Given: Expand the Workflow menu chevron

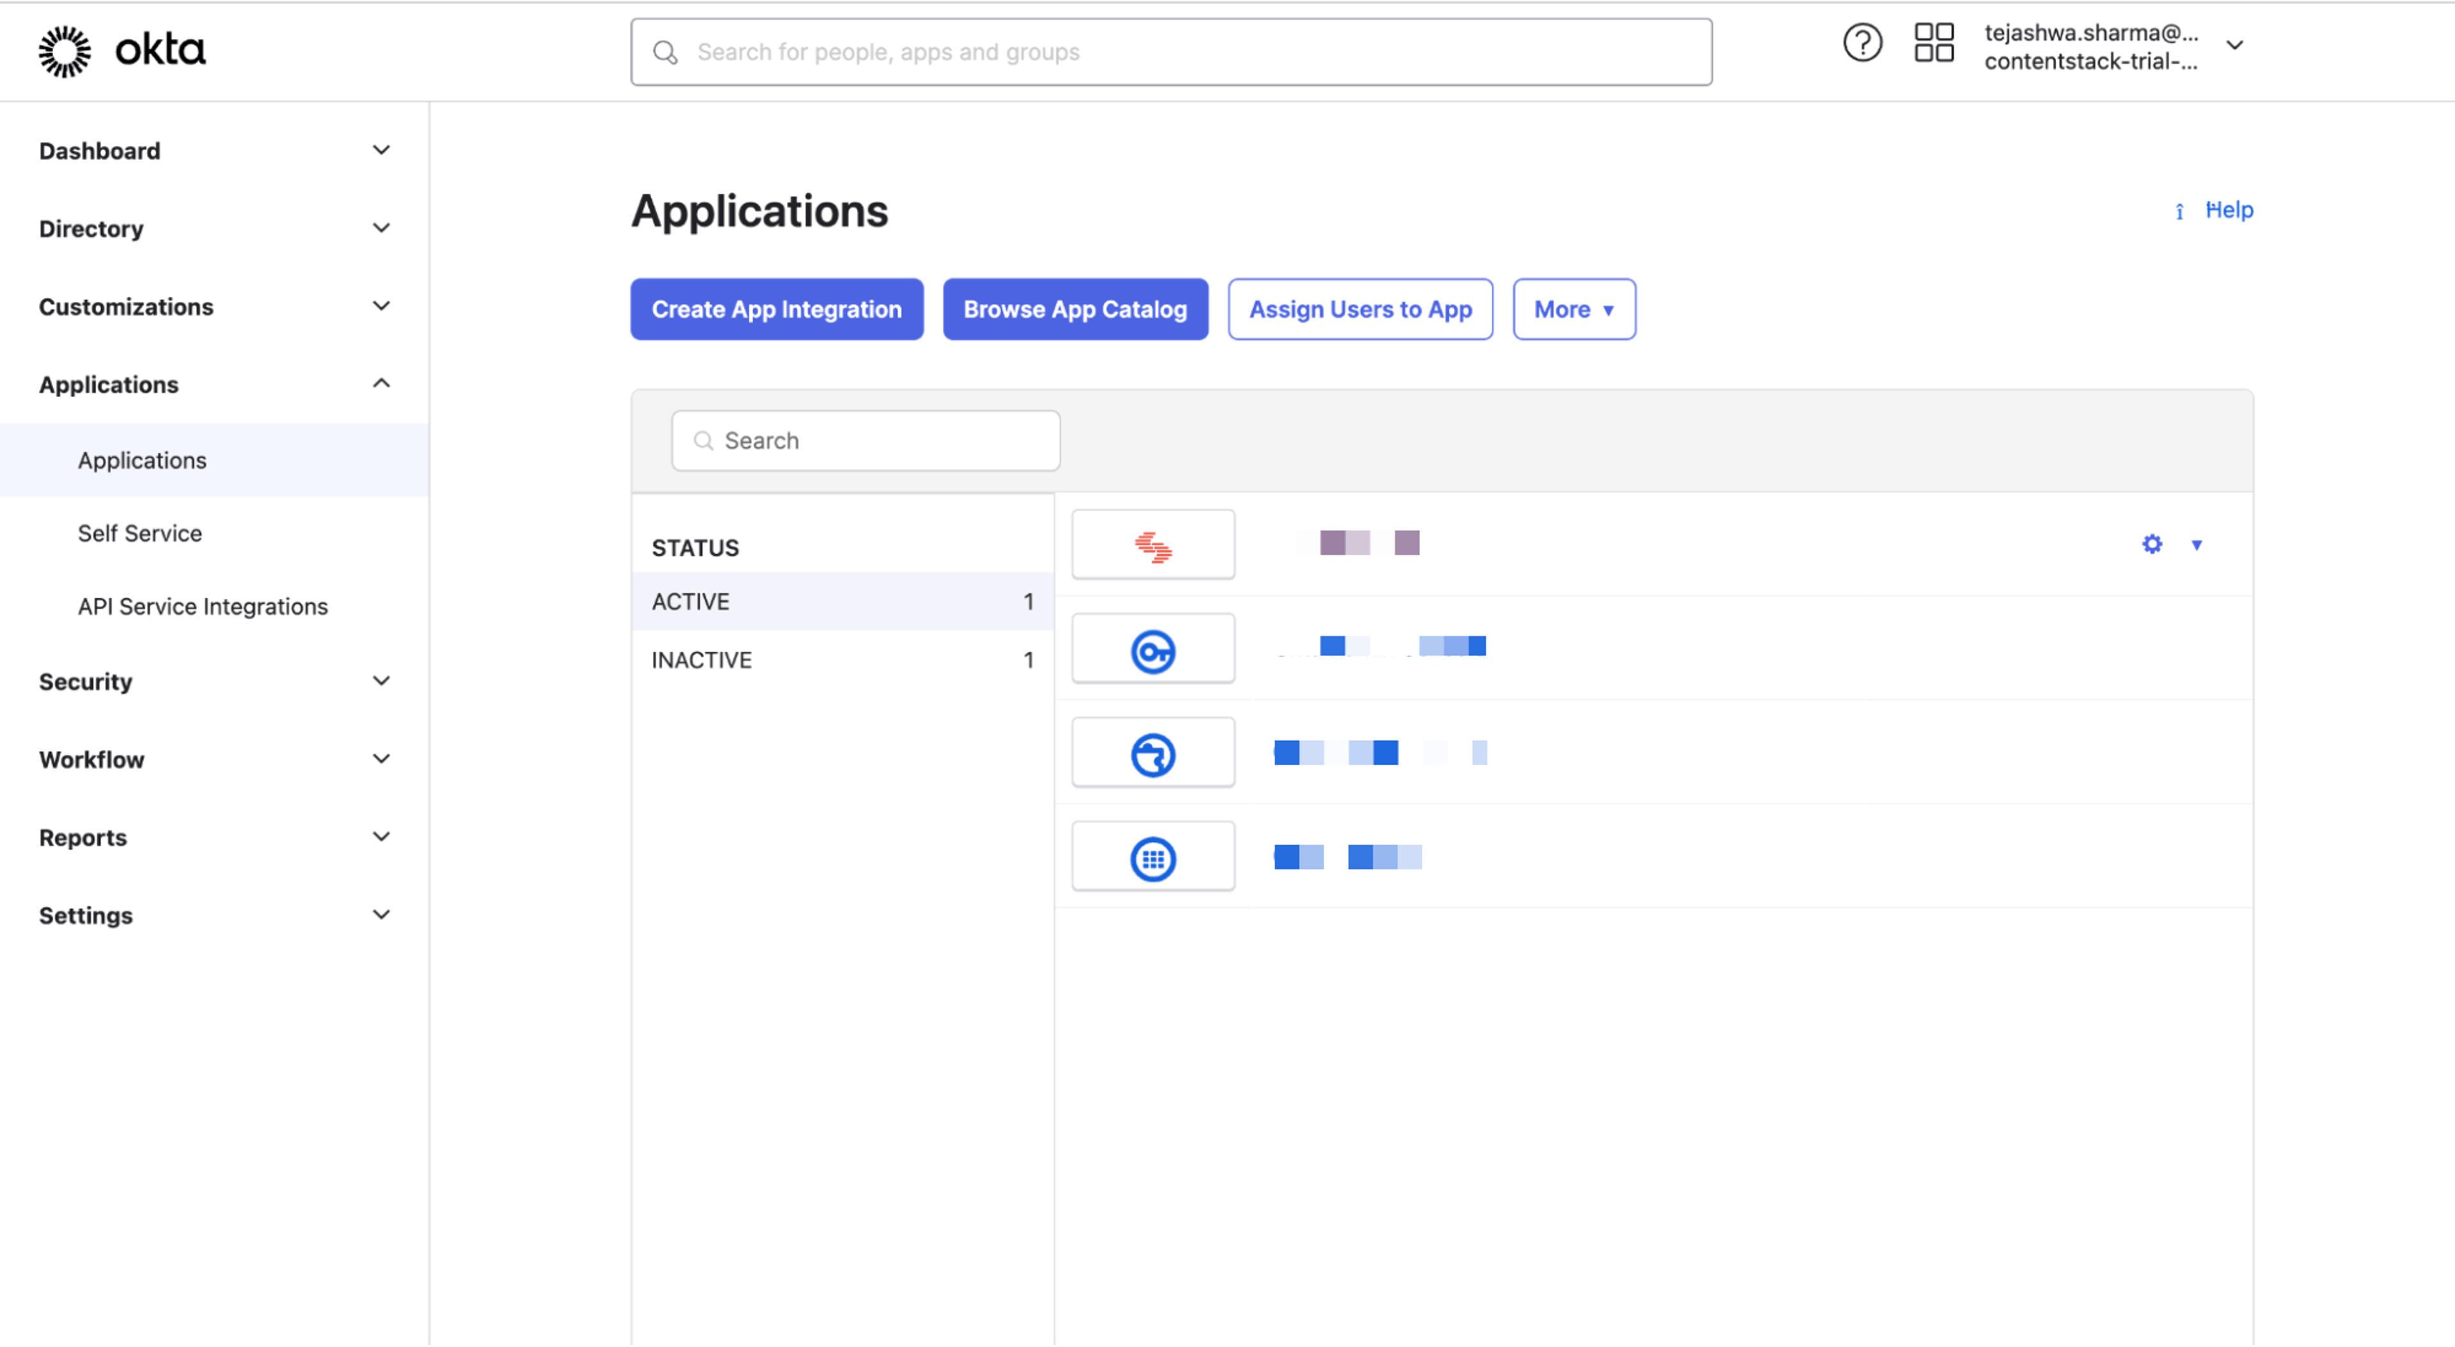Looking at the screenshot, I should pyautogui.click(x=381, y=759).
